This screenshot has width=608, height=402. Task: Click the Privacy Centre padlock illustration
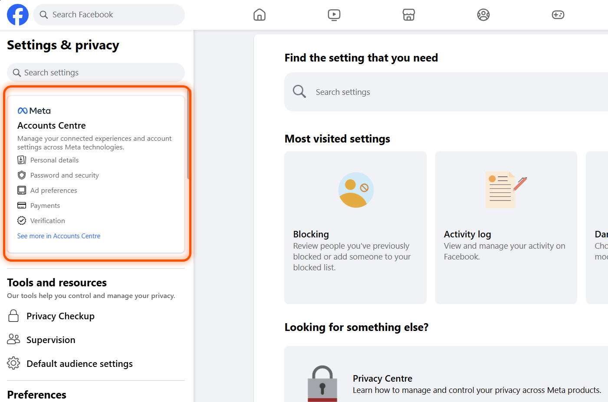[322, 383]
